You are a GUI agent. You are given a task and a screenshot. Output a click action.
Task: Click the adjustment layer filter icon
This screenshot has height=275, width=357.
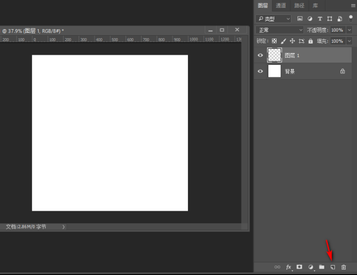310,18
